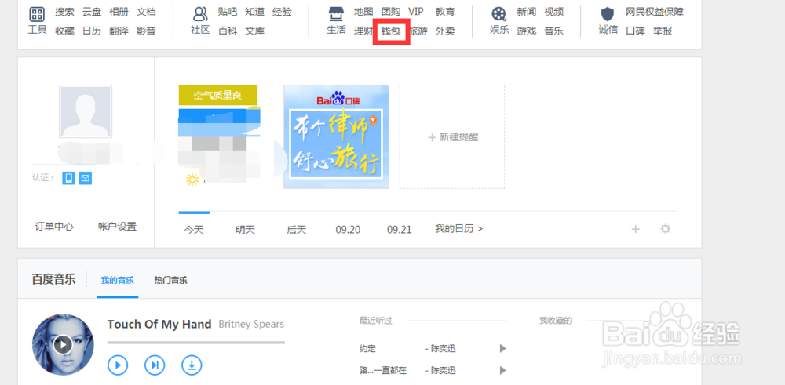Open the 诚信 shield category icon
Image resolution: width=785 pixels, height=385 pixels.
click(608, 14)
